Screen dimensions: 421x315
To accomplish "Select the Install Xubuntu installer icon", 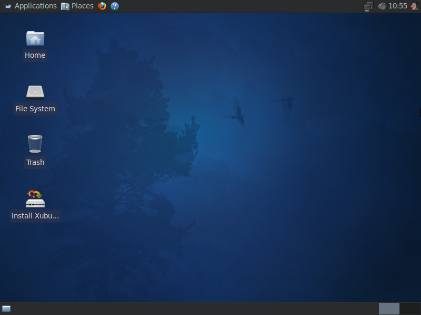I will (35, 199).
